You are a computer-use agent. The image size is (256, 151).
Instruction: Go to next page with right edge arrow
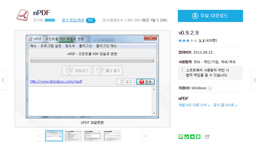(x=254, y=80)
